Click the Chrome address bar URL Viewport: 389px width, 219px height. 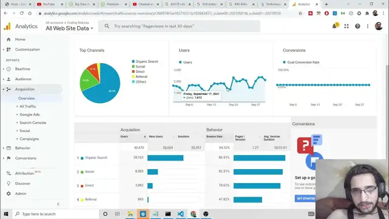click(x=162, y=13)
